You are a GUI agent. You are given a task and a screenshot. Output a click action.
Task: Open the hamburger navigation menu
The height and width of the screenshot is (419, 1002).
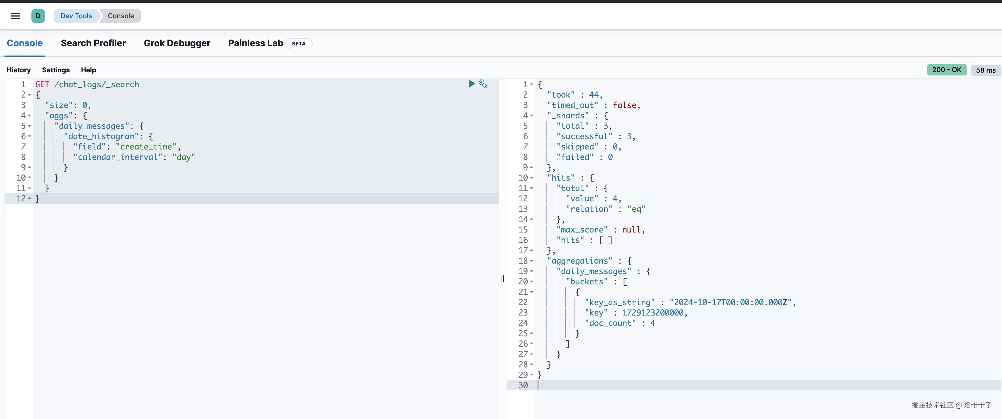(x=15, y=16)
